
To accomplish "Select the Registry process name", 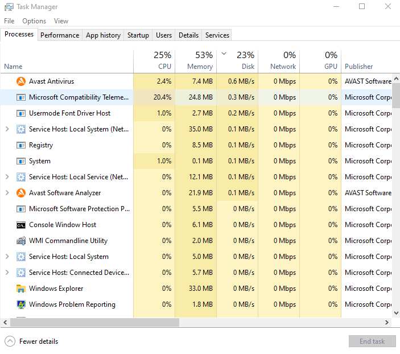I will 41,145.
